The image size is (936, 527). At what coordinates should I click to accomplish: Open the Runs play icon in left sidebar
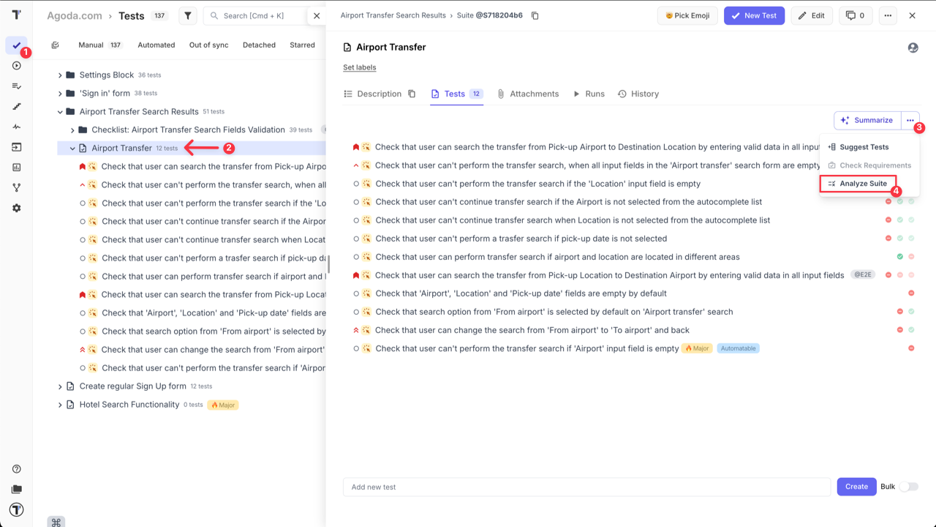(16, 65)
